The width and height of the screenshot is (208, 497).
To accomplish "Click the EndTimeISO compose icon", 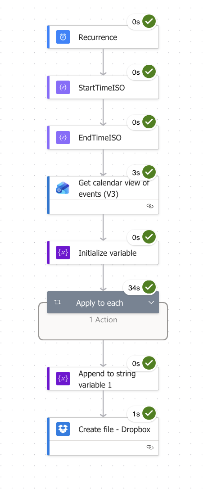I will [x=63, y=138].
